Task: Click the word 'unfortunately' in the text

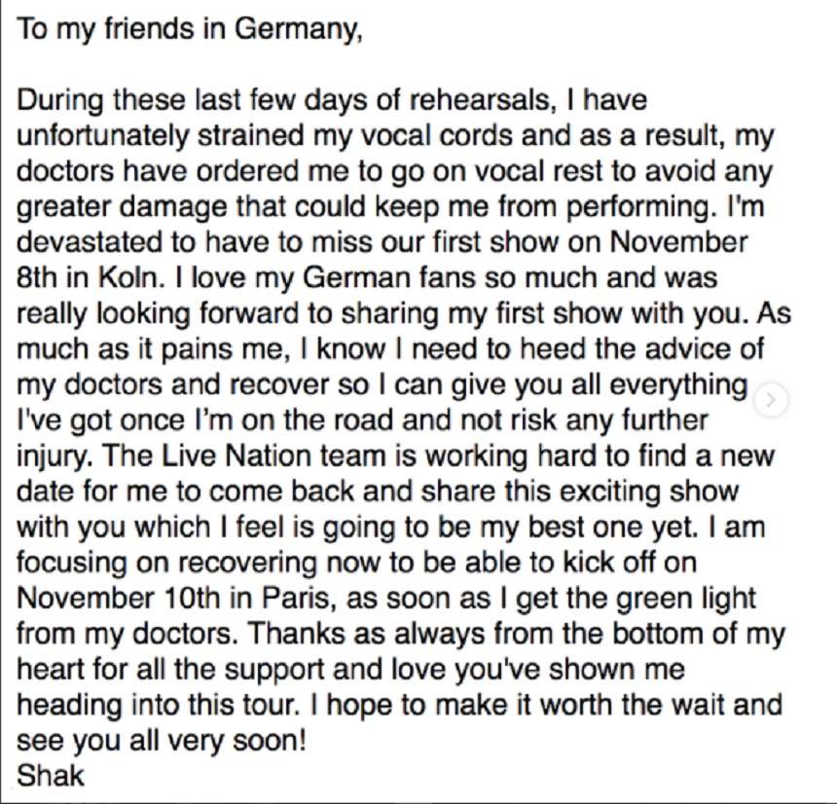Action: (103, 136)
